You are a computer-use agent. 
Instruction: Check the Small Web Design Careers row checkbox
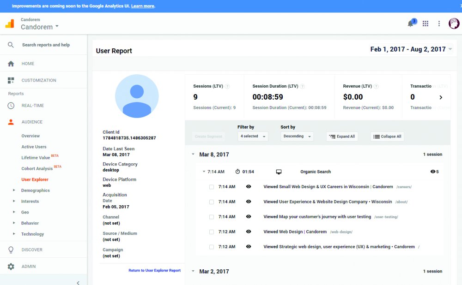point(212,187)
